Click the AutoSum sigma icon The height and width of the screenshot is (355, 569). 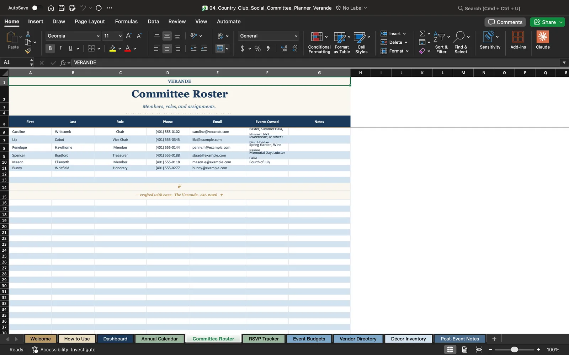(422, 33)
